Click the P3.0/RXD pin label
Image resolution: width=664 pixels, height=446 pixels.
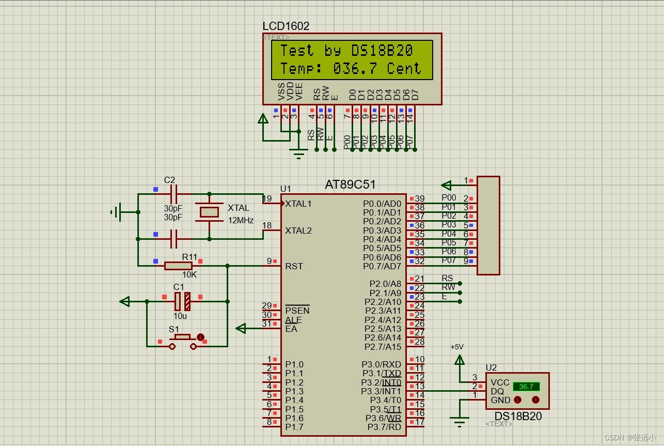pyautogui.click(x=382, y=364)
